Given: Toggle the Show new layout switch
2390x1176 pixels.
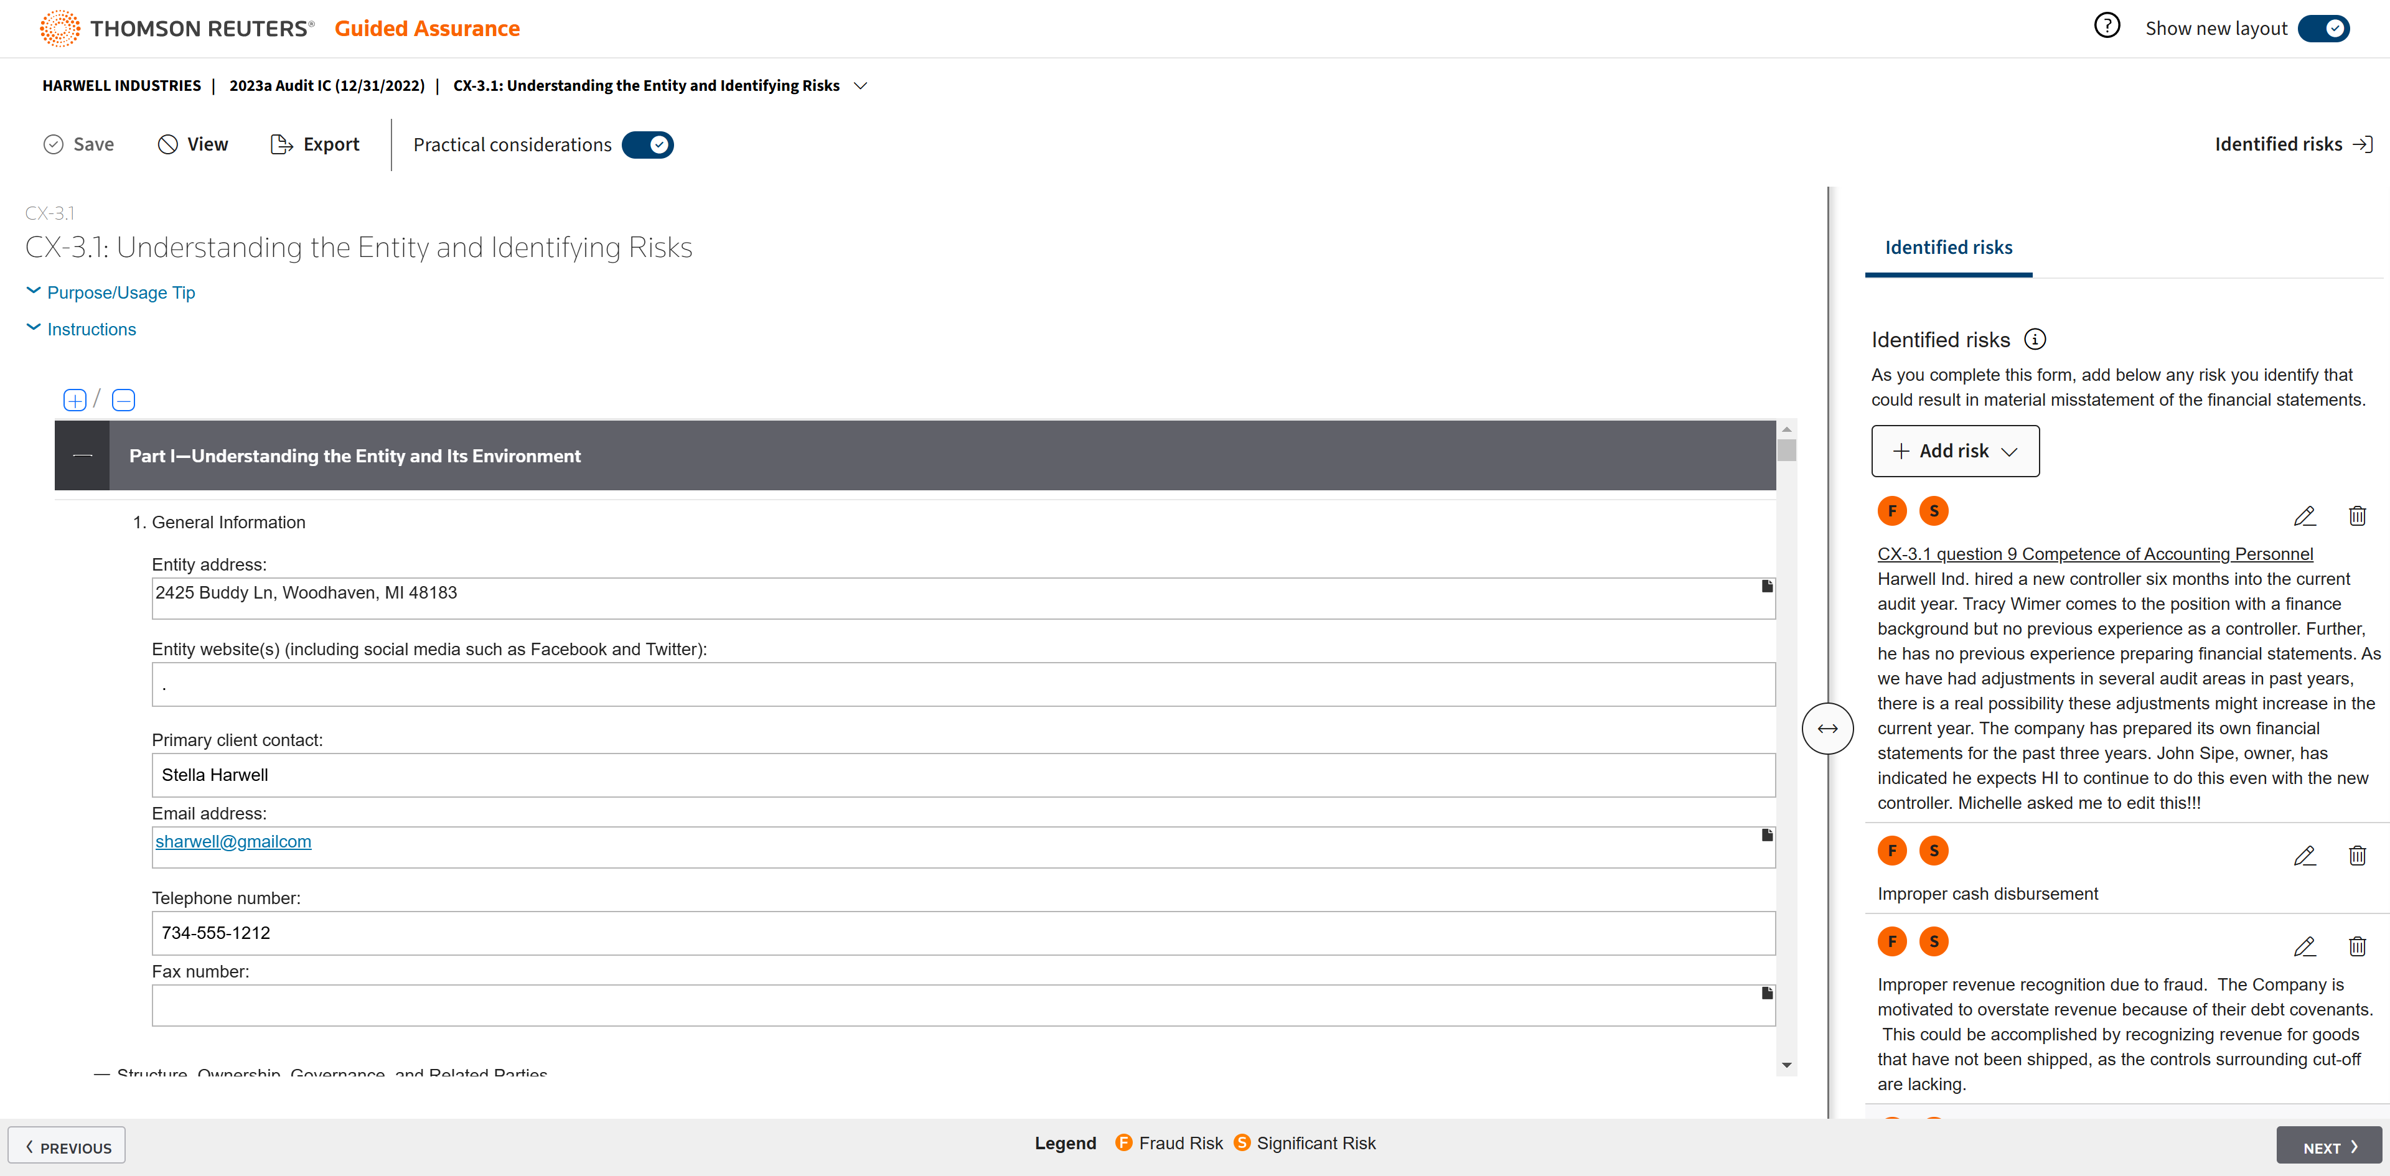Looking at the screenshot, I should point(2324,29).
